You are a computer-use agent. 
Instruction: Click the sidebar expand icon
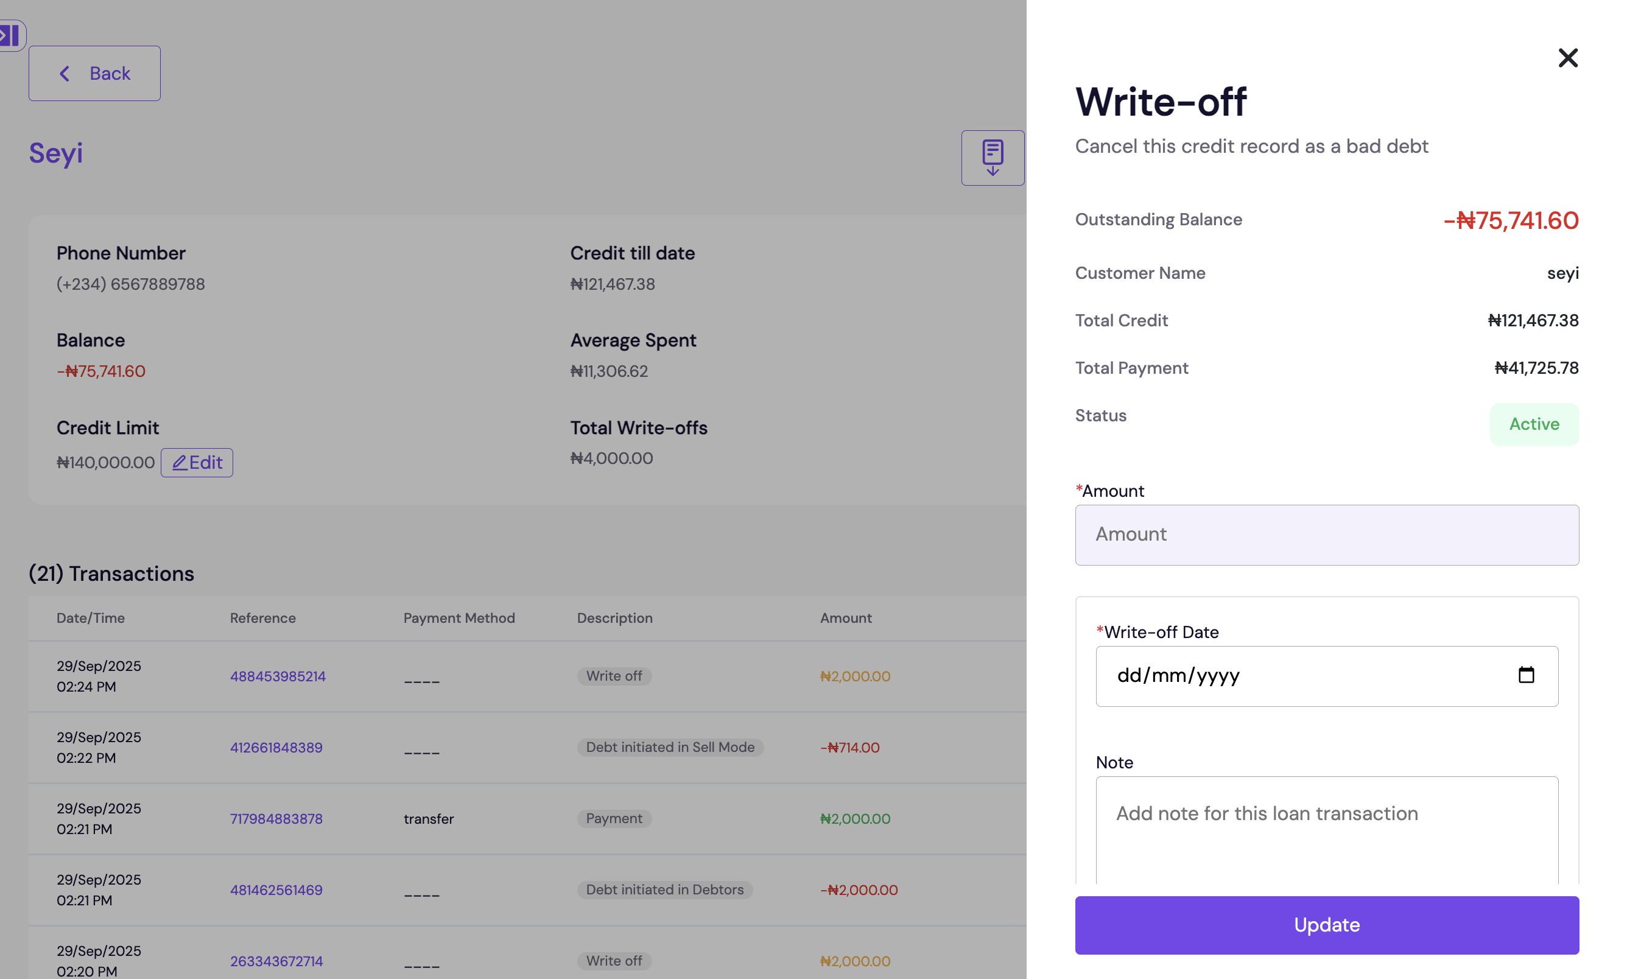pos(10,35)
